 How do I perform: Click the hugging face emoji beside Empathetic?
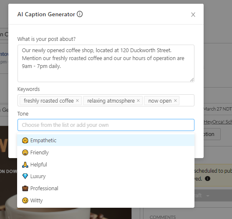point(25,140)
